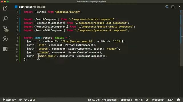
Task: Open the Debug view
Action: [x=5, y=39]
